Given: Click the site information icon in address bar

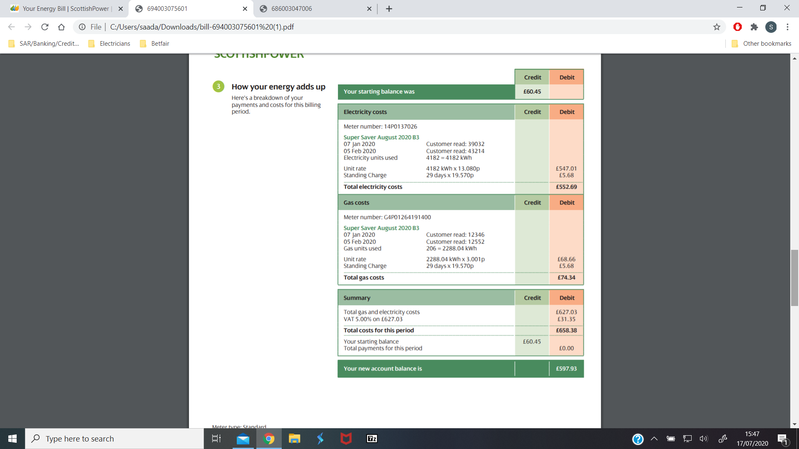Looking at the screenshot, I should [x=82, y=27].
